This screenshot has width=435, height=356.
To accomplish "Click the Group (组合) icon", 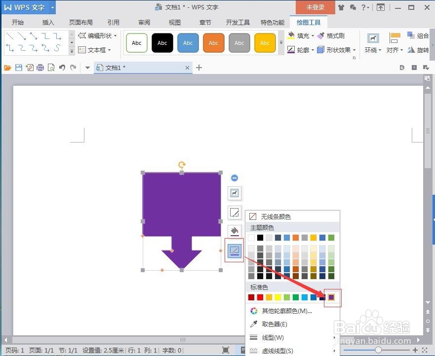I will click(x=418, y=36).
